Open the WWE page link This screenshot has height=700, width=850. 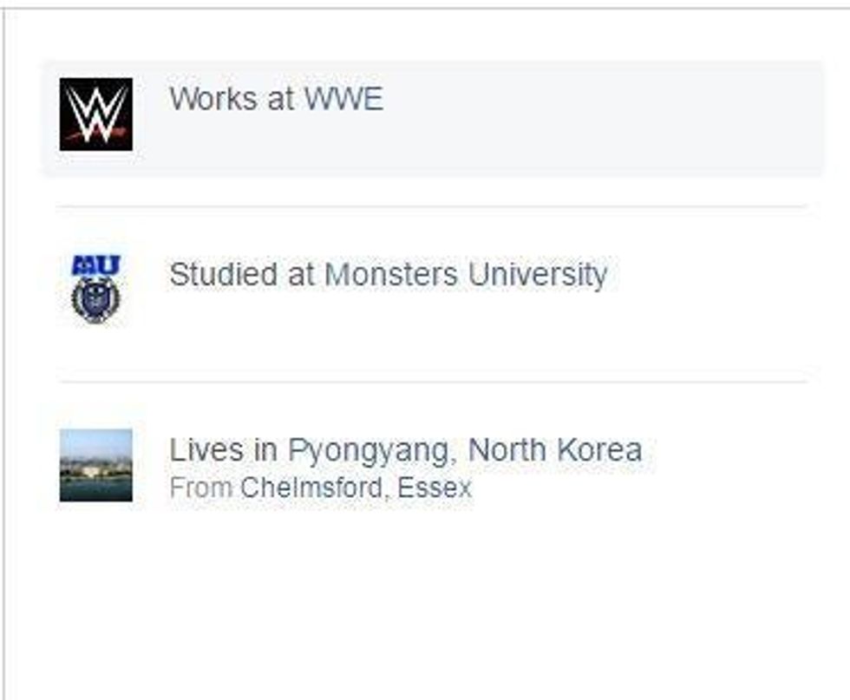coord(343,99)
